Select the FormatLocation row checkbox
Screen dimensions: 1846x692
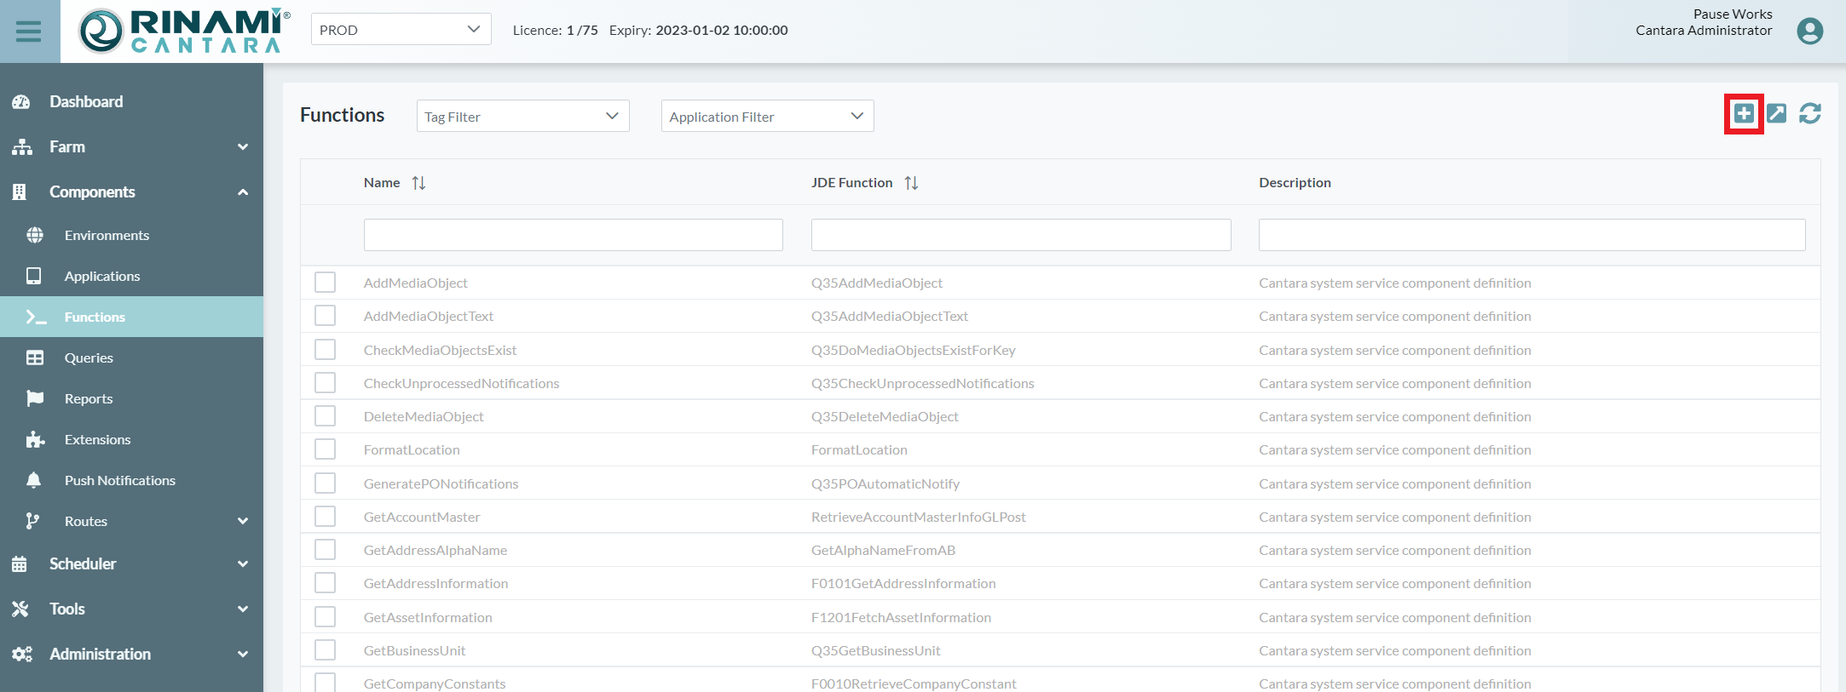point(325,449)
